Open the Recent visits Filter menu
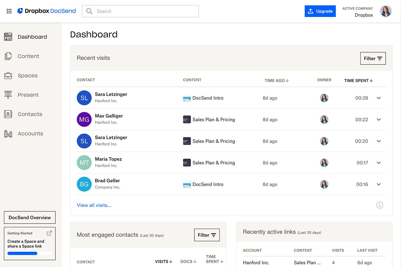Viewport: 401px width, 267px height. tap(373, 58)
